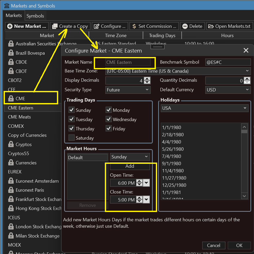
Task: Click the dollar sign Set Commission icon
Action: pyautogui.click(x=134, y=26)
